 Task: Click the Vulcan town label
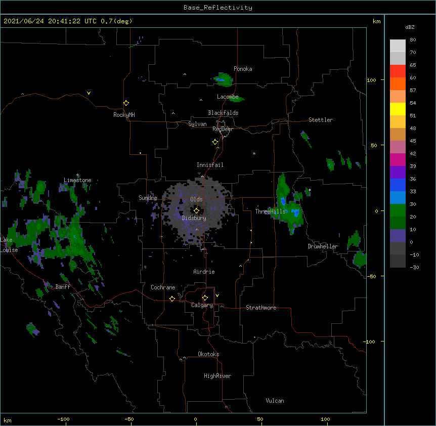point(275,401)
